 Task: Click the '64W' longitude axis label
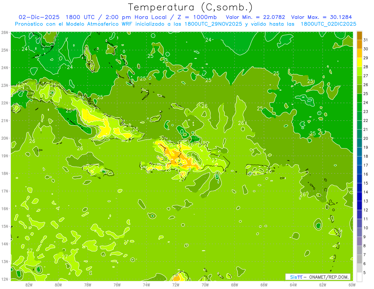(293, 285)
